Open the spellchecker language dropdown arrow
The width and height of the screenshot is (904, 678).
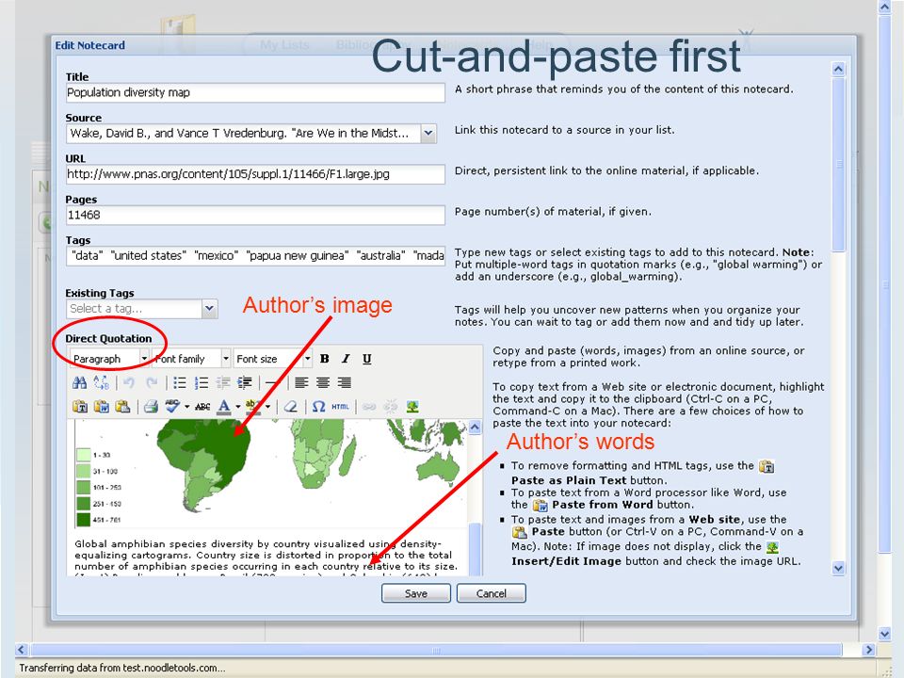(x=186, y=407)
